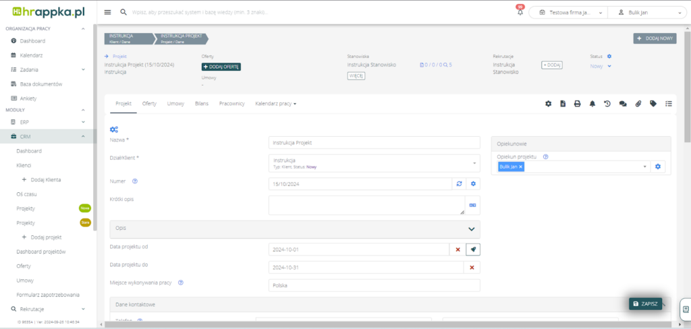Switch to the Bilans tab
The width and height of the screenshot is (691, 329).
(x=201, y=104)
